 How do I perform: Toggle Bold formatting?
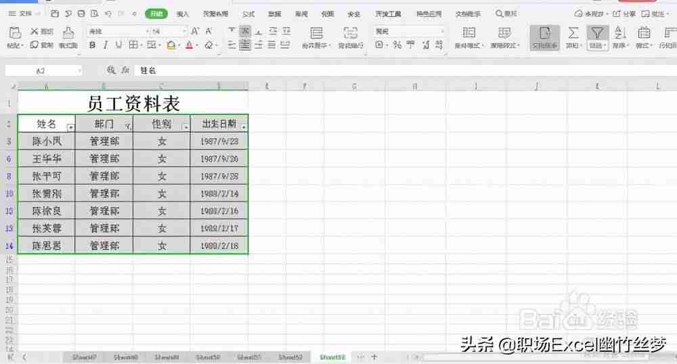pos(92,45)
